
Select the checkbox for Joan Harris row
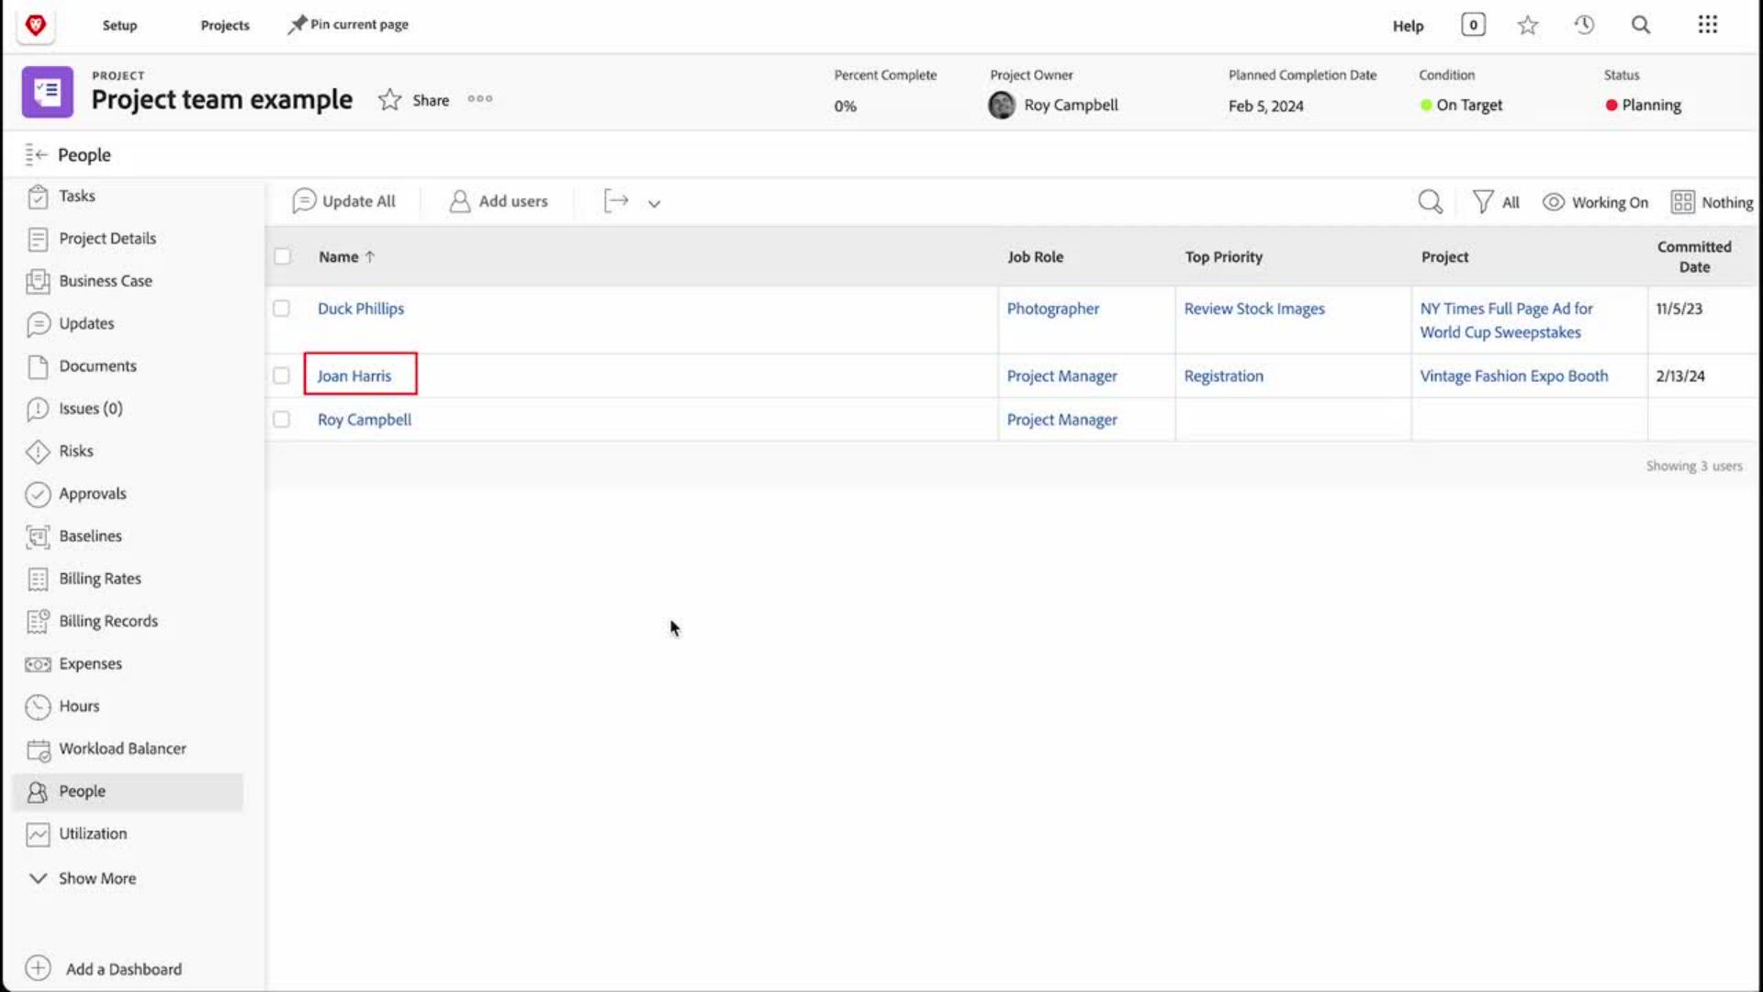coord(282,375)
